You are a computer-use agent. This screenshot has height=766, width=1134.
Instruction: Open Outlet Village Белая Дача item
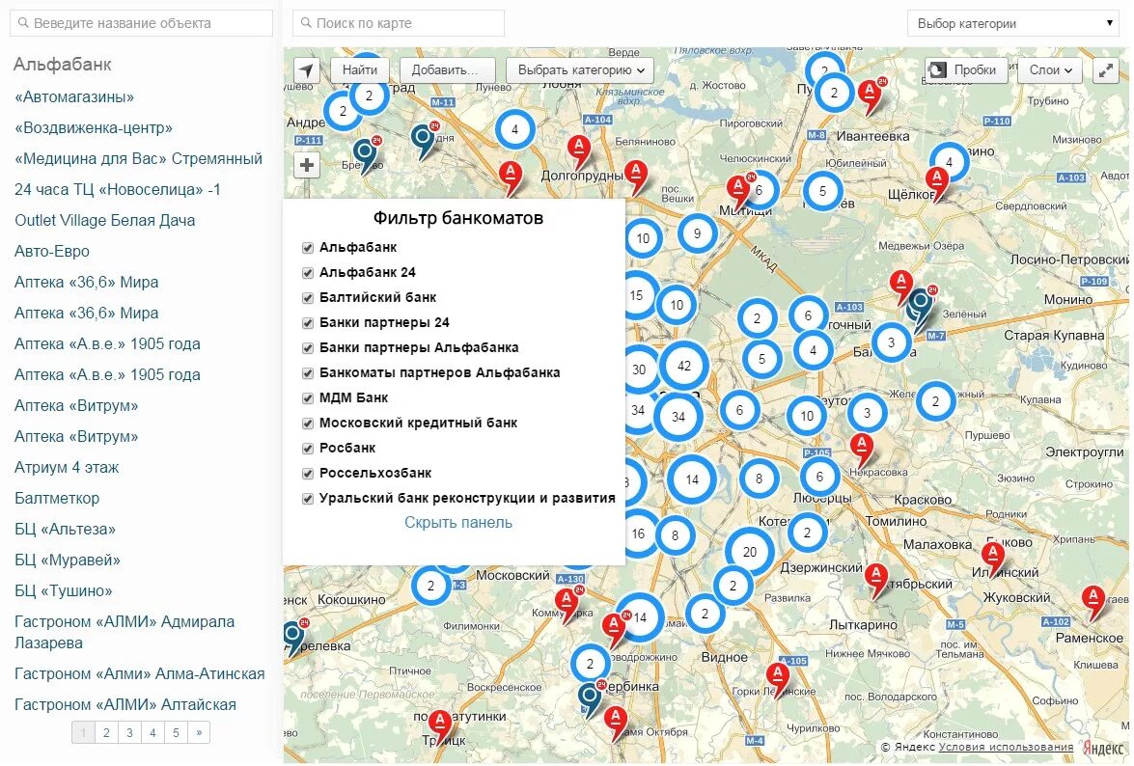[x=105, y=220]
